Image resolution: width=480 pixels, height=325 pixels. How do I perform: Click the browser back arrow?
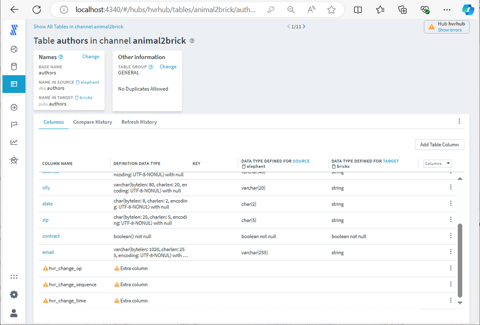tap(14, 10)
